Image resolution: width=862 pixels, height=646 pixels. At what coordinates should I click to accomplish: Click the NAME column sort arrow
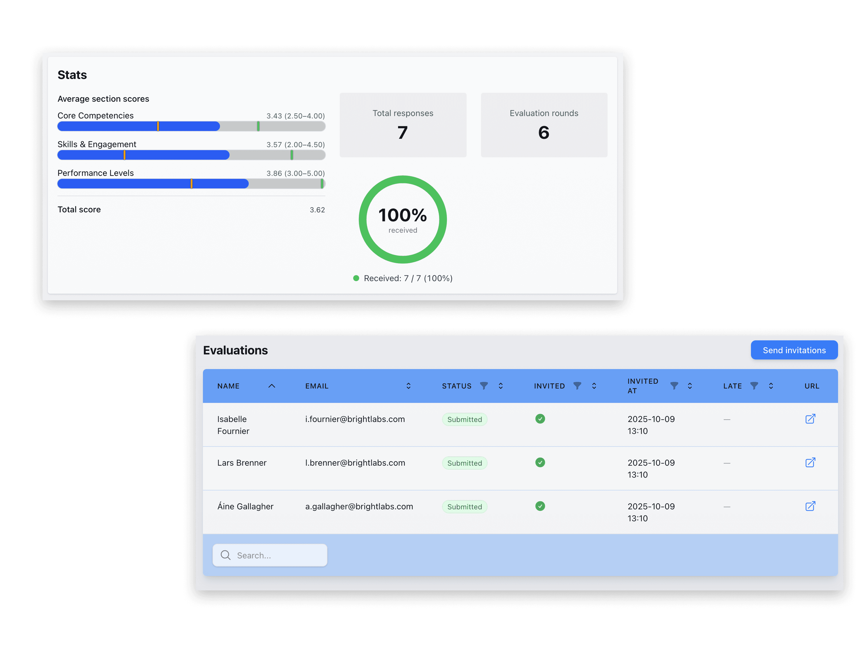tap(272, 386)
